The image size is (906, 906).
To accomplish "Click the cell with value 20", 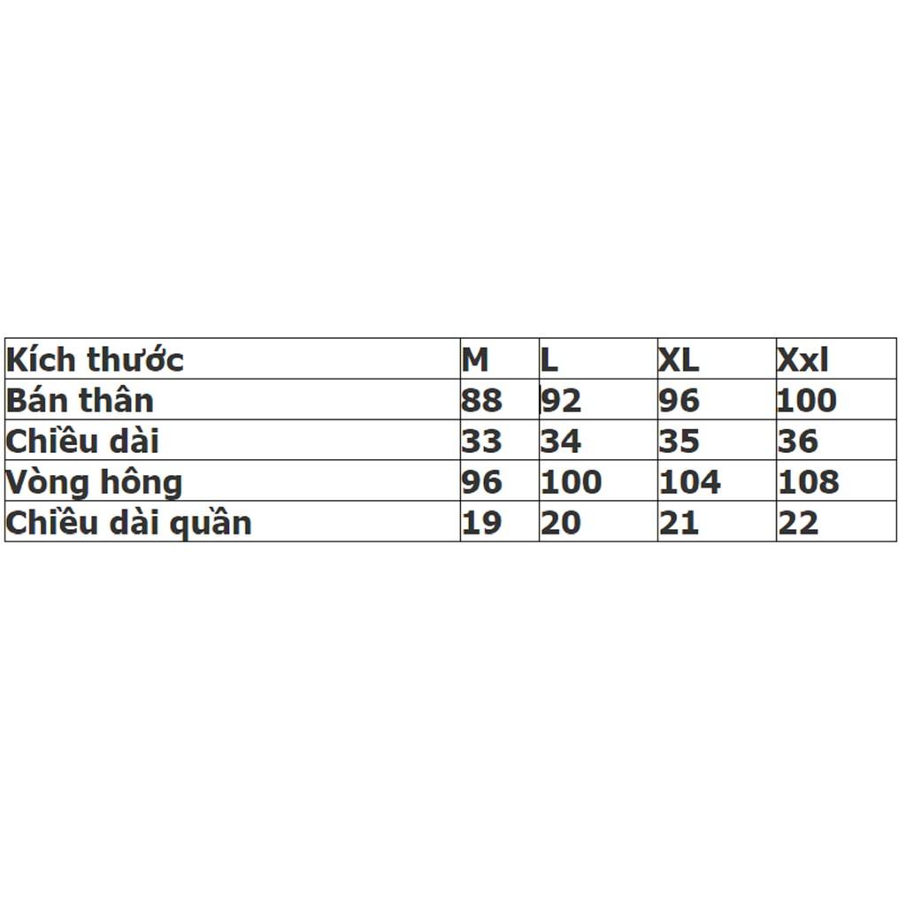I will point(599,522).
